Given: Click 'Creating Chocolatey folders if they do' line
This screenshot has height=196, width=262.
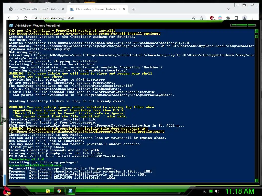Looking at the screenshot, I should point(67,101).
